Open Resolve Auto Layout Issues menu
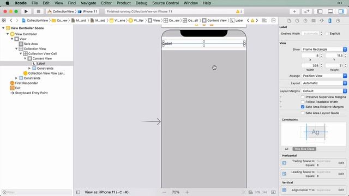The image size is (349, 196). 265,192
